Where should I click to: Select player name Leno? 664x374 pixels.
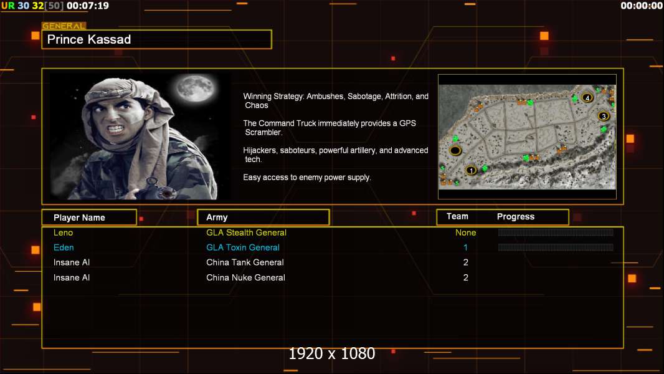[x=63, y=233]
